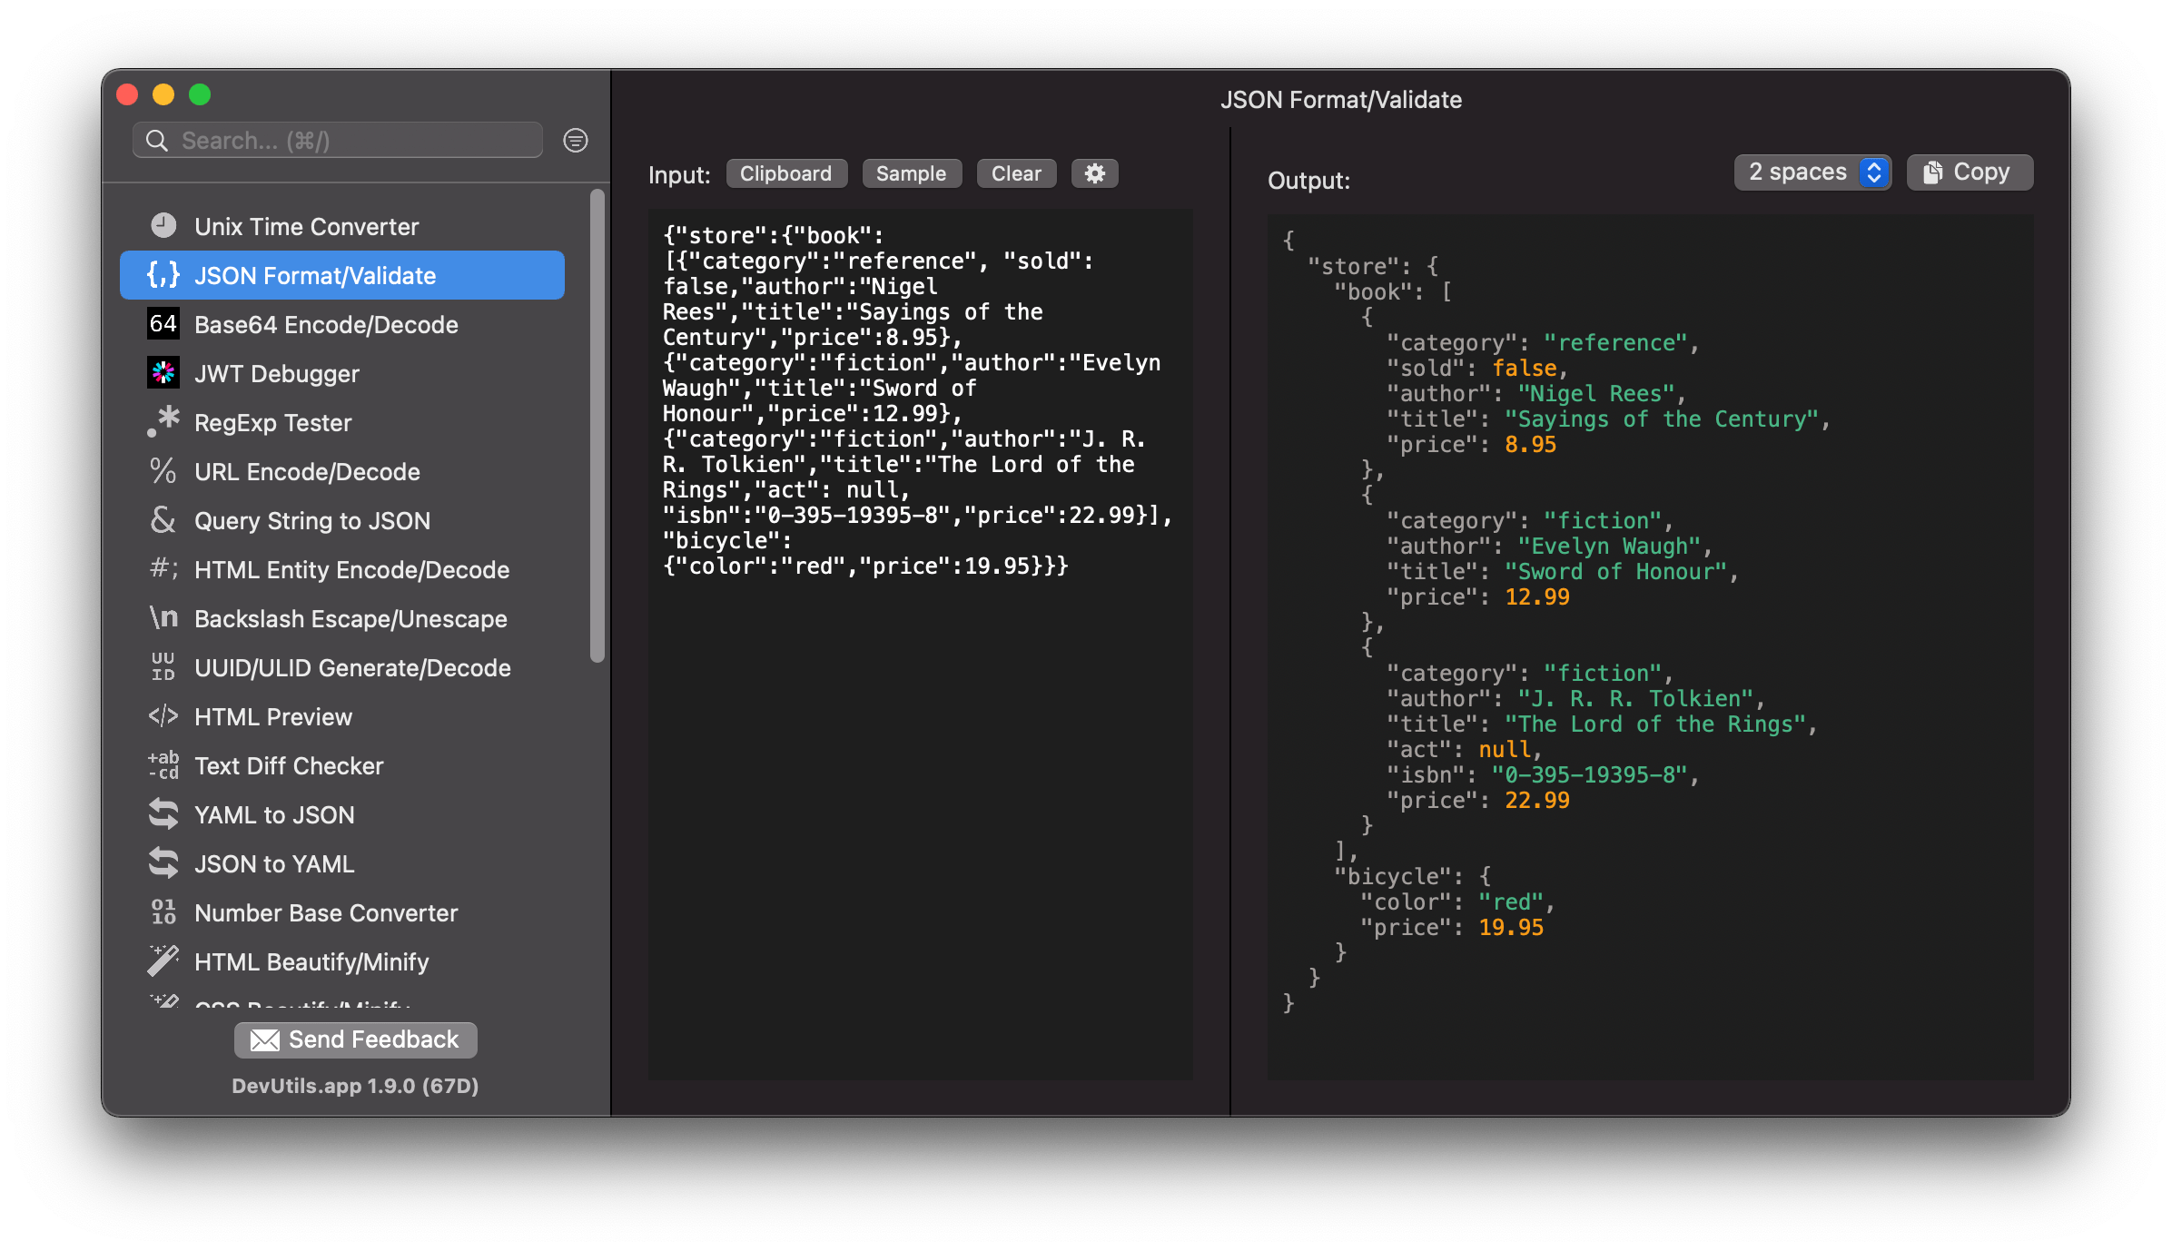Click the Unix Time Converter tool icon

(x=165, y=225)
